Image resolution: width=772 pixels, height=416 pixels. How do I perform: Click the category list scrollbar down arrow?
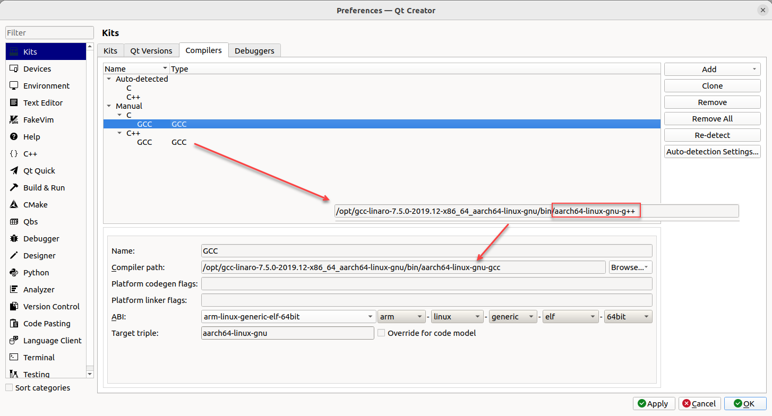(x=90, y=374)
